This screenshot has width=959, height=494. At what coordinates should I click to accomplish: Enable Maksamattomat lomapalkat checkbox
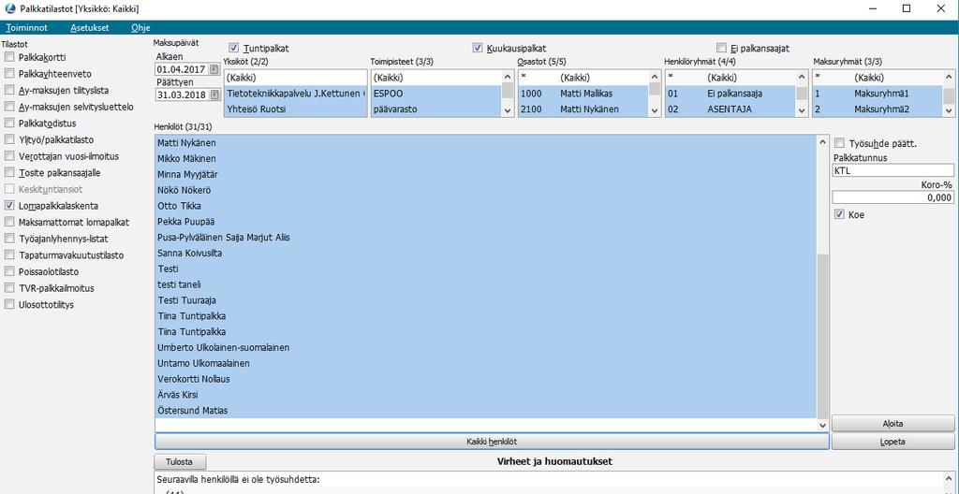click(x=8, y=223)
